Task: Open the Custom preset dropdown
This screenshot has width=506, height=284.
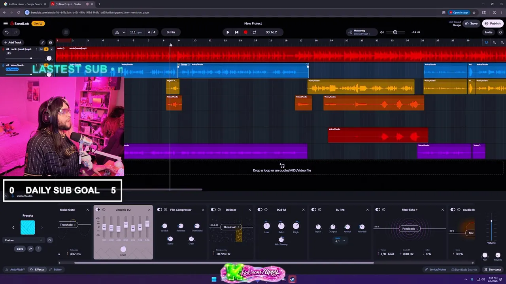Action: (24, 240)
